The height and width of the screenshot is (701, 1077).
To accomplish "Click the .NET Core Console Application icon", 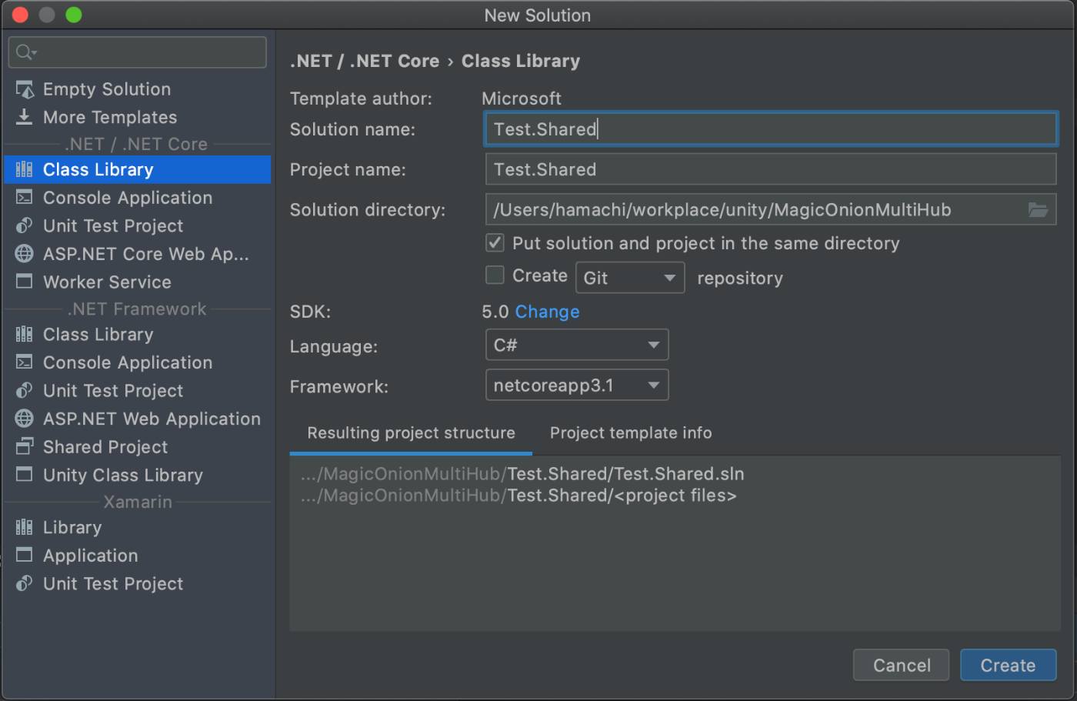I will coord(25,198).
